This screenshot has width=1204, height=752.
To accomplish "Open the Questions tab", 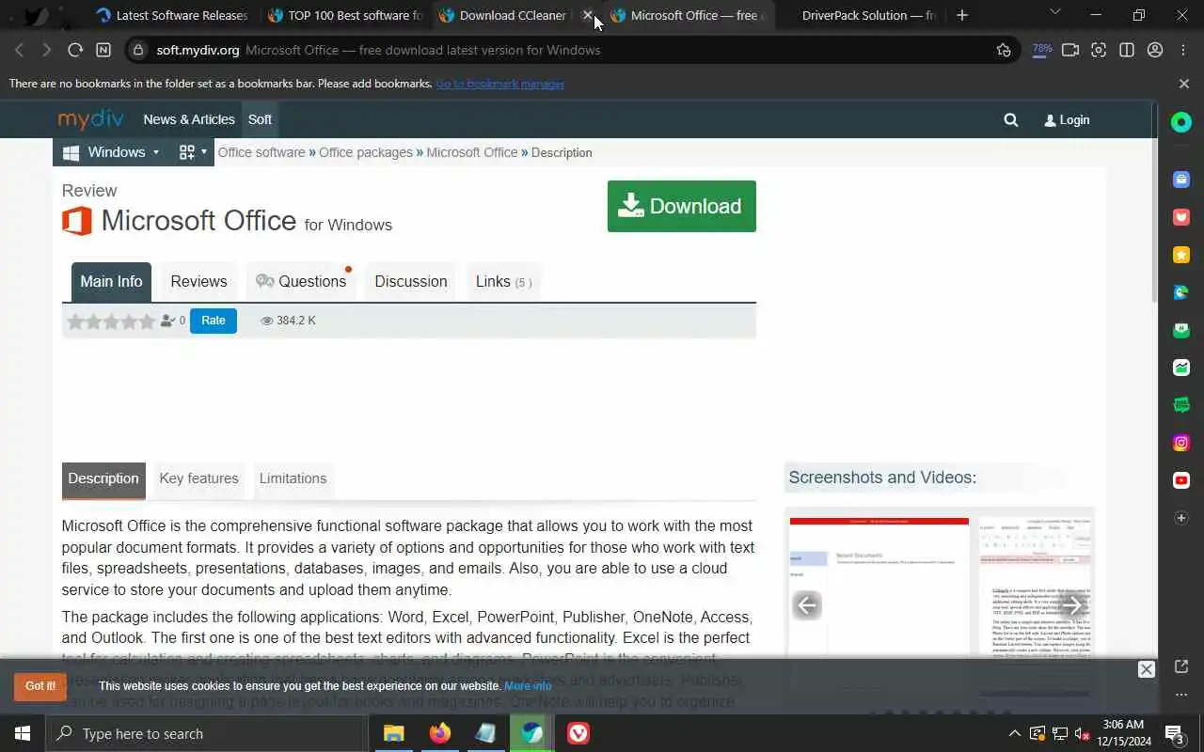I will click(x=301, y=281).
